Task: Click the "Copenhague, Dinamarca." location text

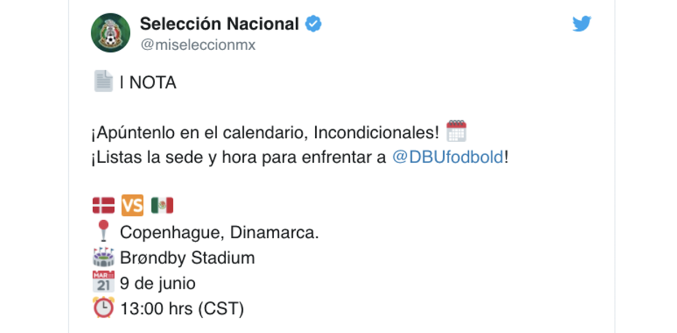Action: pyautogui.click(x=219, y=232)
